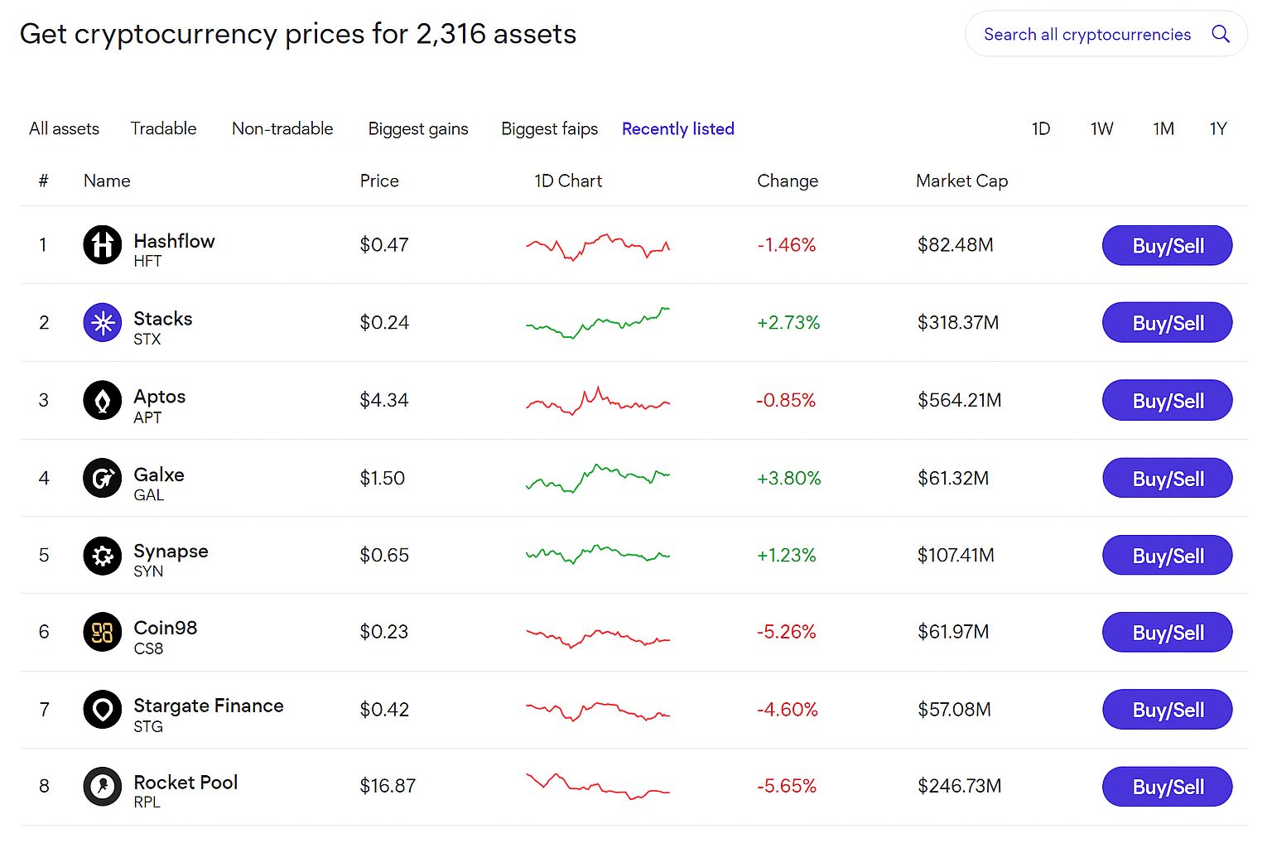Click the Rocket Pool logo icon
Image resolution: width=1272 pixels, height=848 pixels.
103,786
